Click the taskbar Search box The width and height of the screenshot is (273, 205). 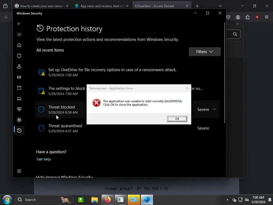click(x=44, y=200)
